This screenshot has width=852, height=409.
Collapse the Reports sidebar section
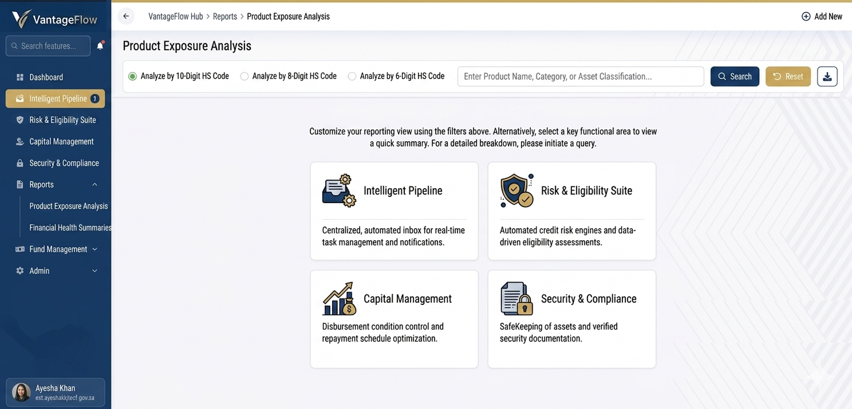[94, 185]
